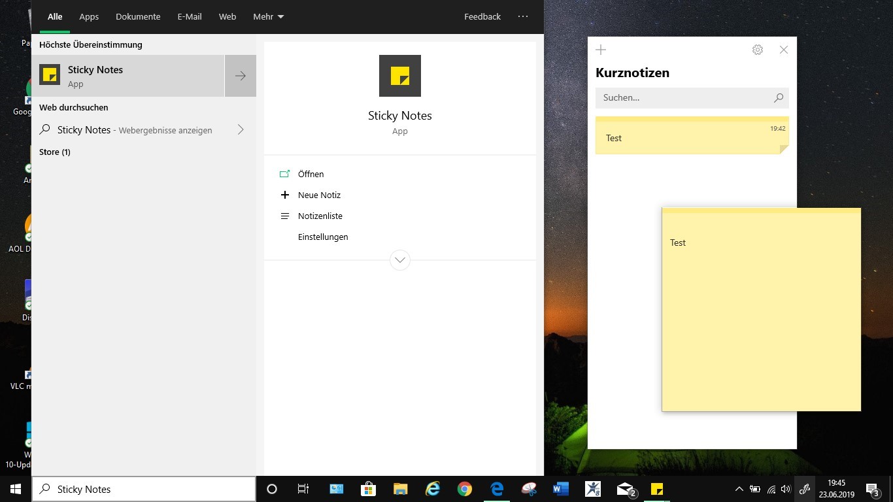Show web results for Sticky Notes
The width and height of the screenshot is (893, 502).
pos(135,130)
